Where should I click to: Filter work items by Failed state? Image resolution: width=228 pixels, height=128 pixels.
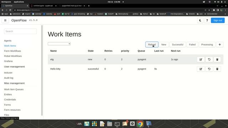coord(192,44)
